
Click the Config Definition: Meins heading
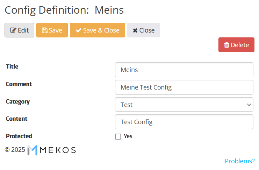(x=64, y=10)
